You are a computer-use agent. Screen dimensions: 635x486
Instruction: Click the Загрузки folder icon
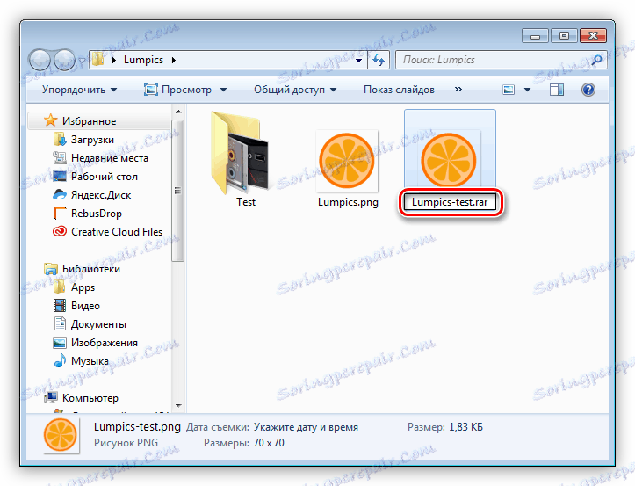60,140
